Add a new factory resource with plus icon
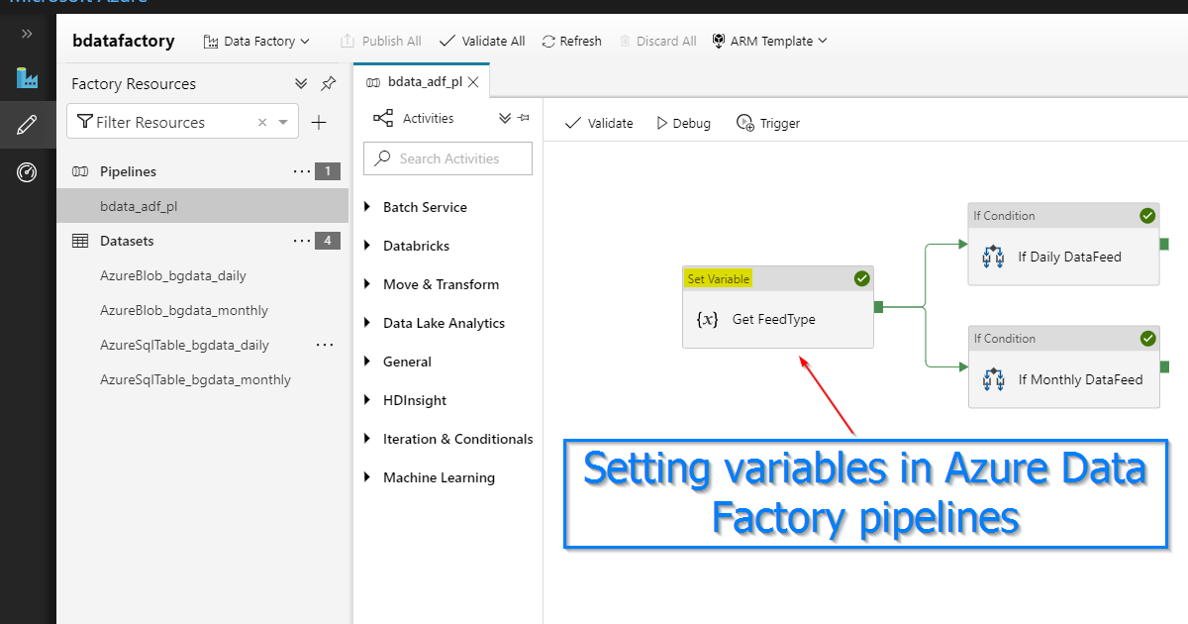The height and width of the screenshot is (624, 1188). click(319, 121)
